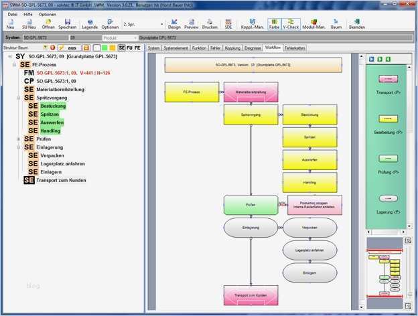Toggle the SE filter button
Image resolution: width=418 pixels, height=316 pixels.
121,48
